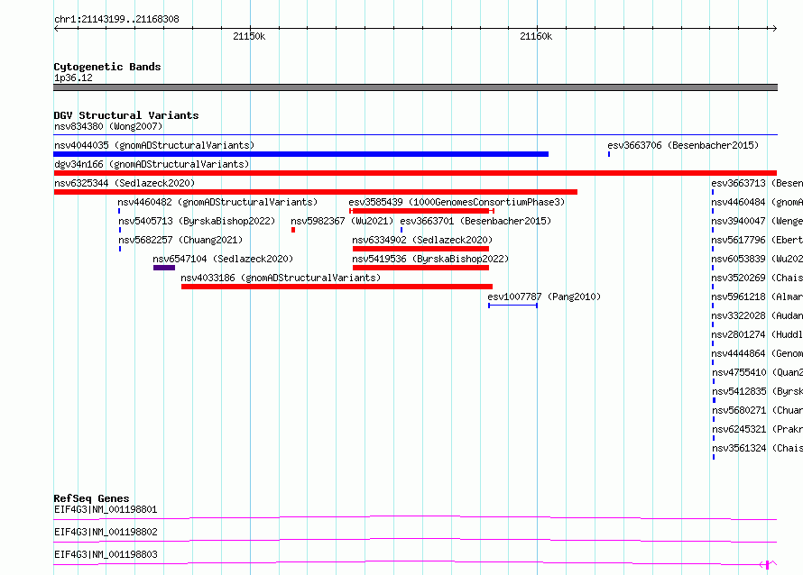Click the esv1007787 Pang2010 label

(x=544, y=297)
